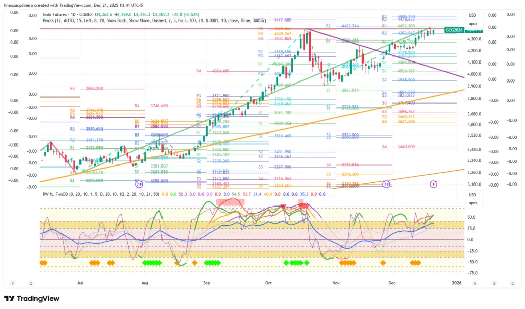Select the 2026 label on the time axis
Screen dimensions: 525x309
[x=457, y=282]
